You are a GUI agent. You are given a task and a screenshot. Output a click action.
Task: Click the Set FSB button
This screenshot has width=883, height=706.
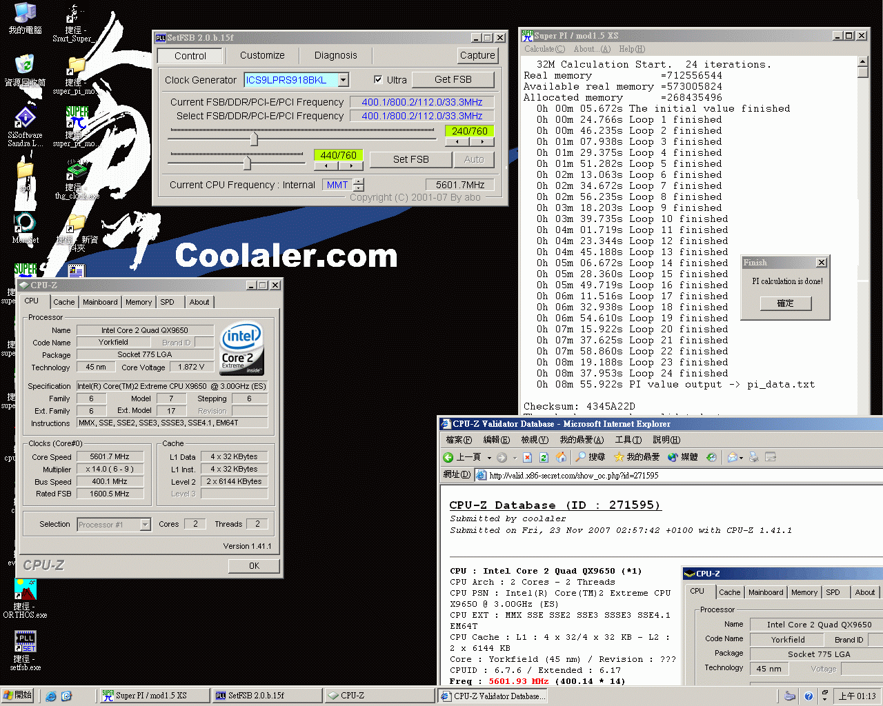[x=411, y=159]
